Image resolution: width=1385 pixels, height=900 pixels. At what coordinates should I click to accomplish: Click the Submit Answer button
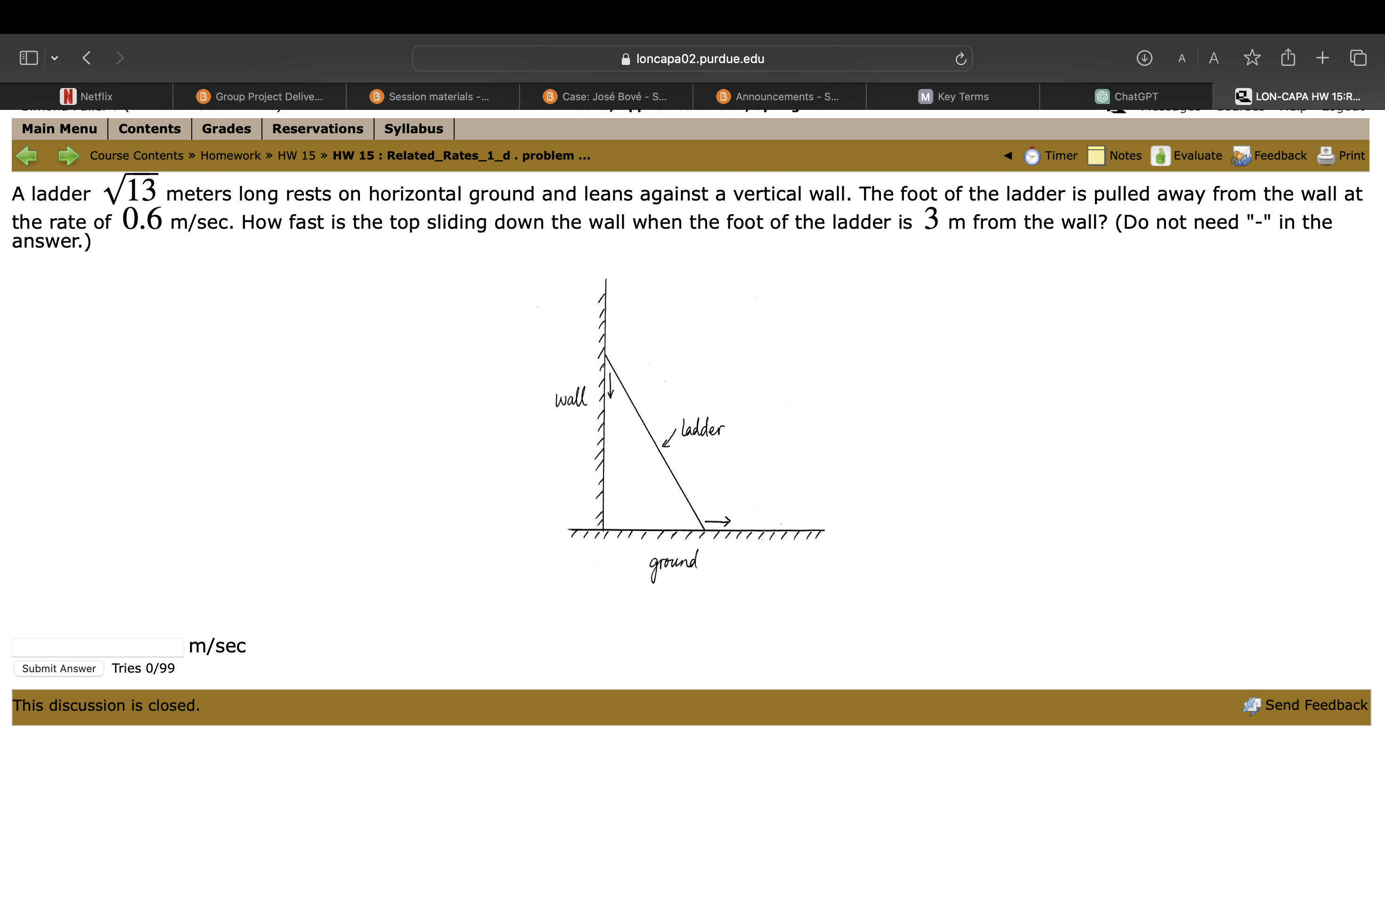58,668
